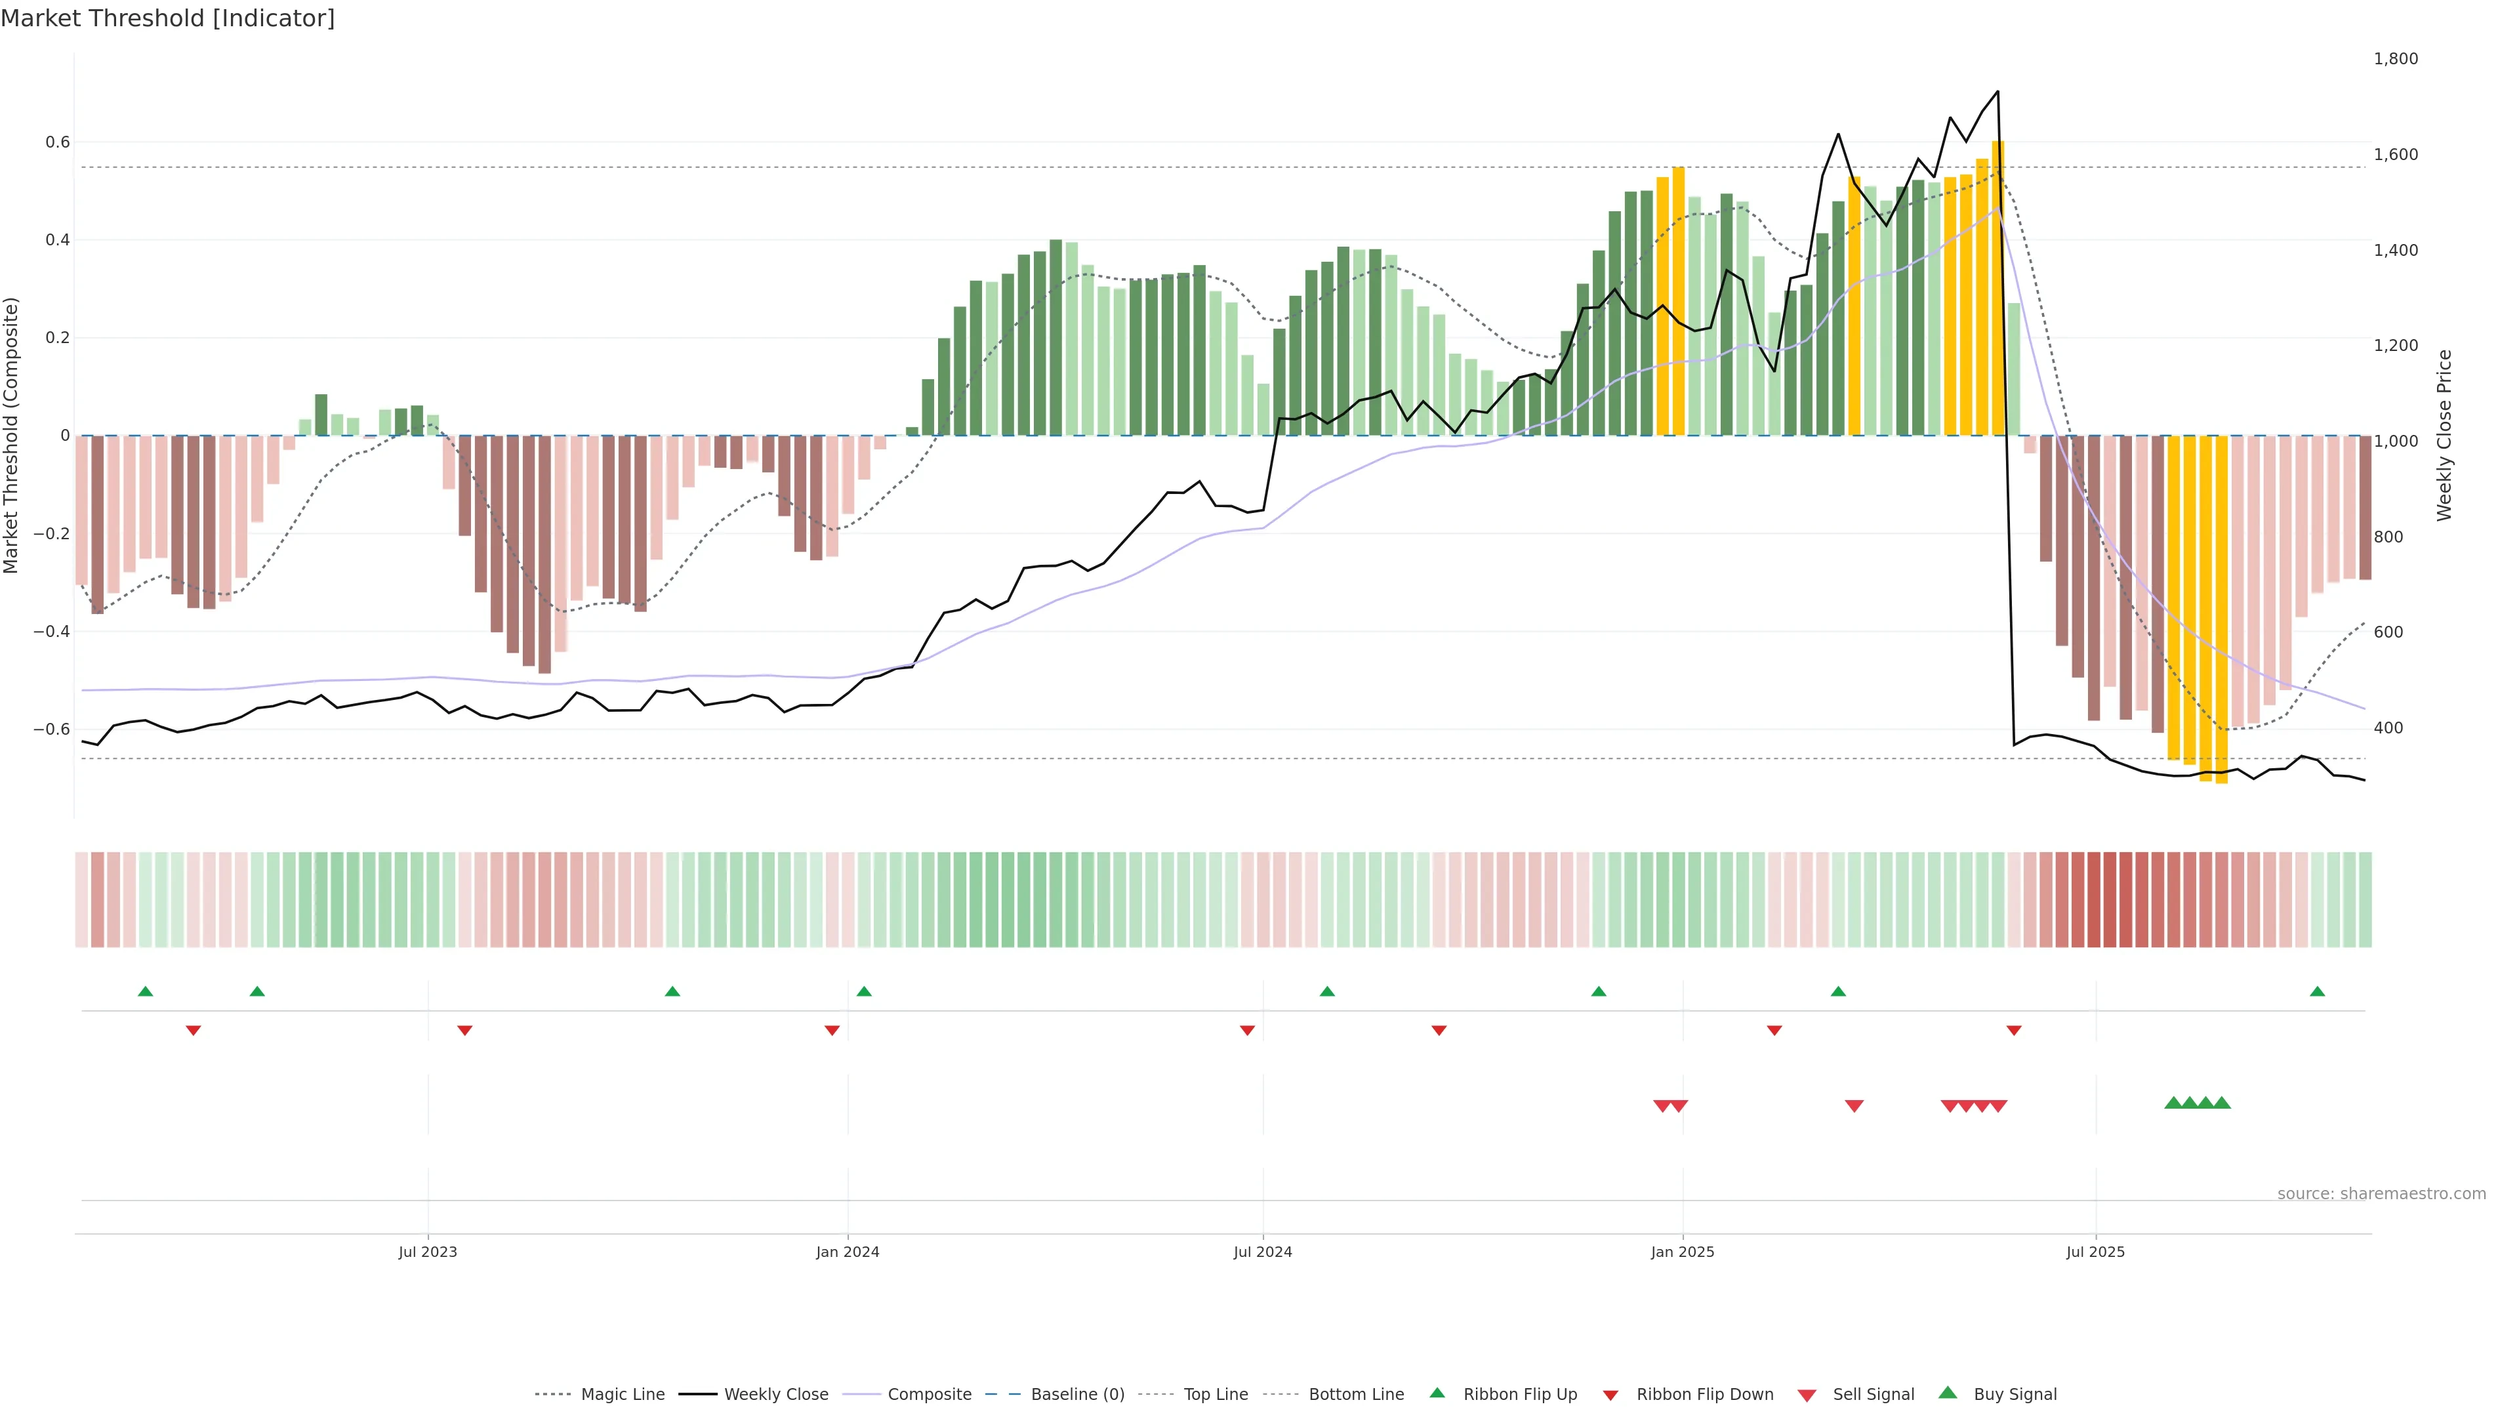Click the Weekly Close Price axis title
2519x1417 pixels.
(x=2444, y=435)
